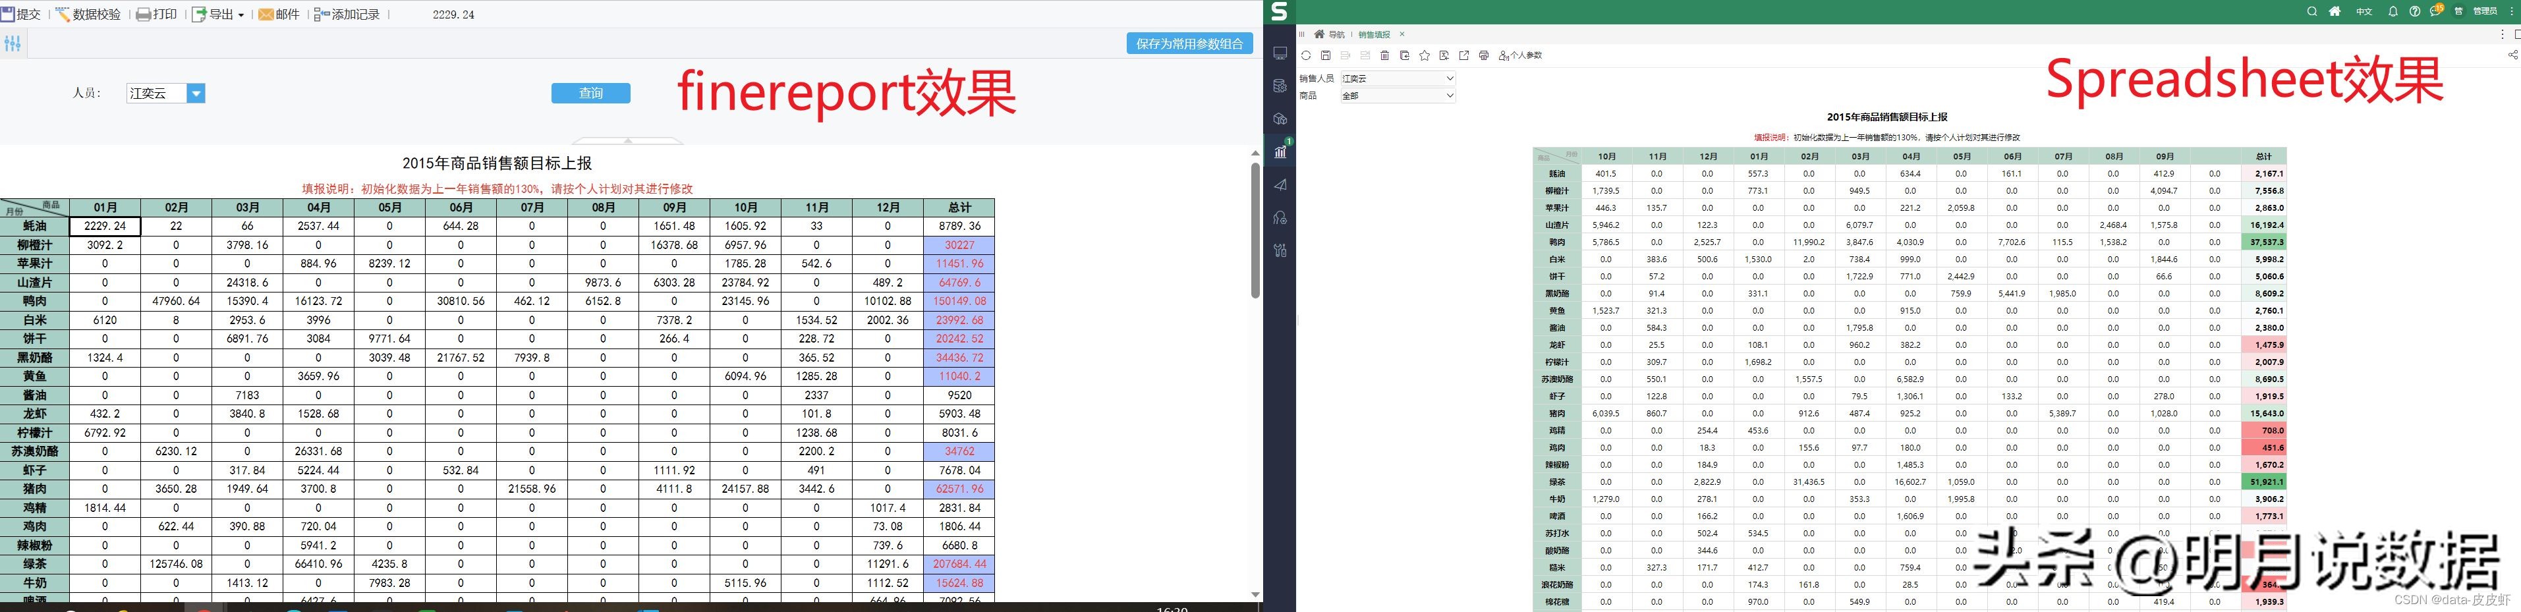Click the search icon in green header
2521x612 pixels.
click(x=2311, y=12)
